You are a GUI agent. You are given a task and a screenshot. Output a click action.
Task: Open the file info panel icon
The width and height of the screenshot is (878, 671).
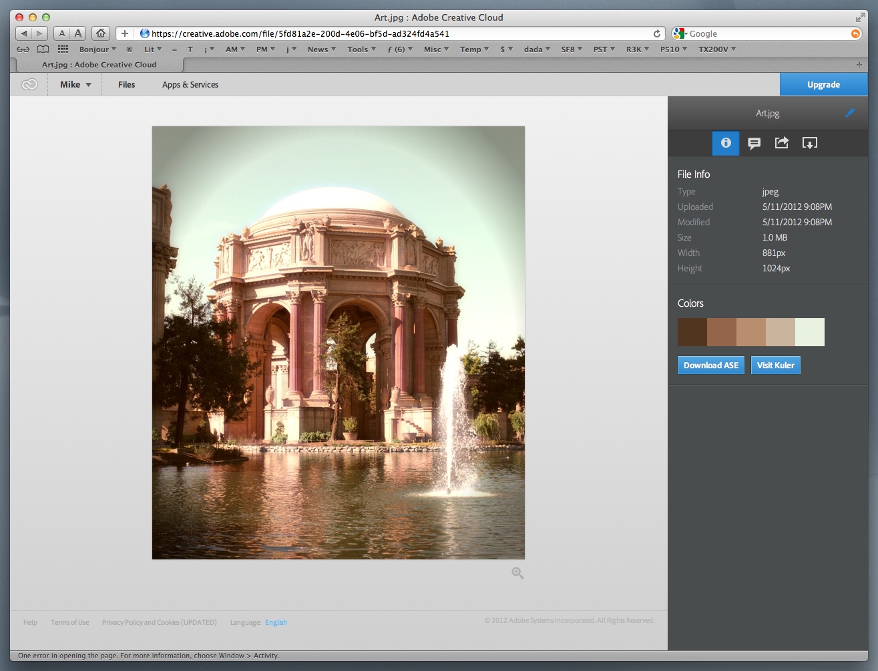[x=726, y=143]
